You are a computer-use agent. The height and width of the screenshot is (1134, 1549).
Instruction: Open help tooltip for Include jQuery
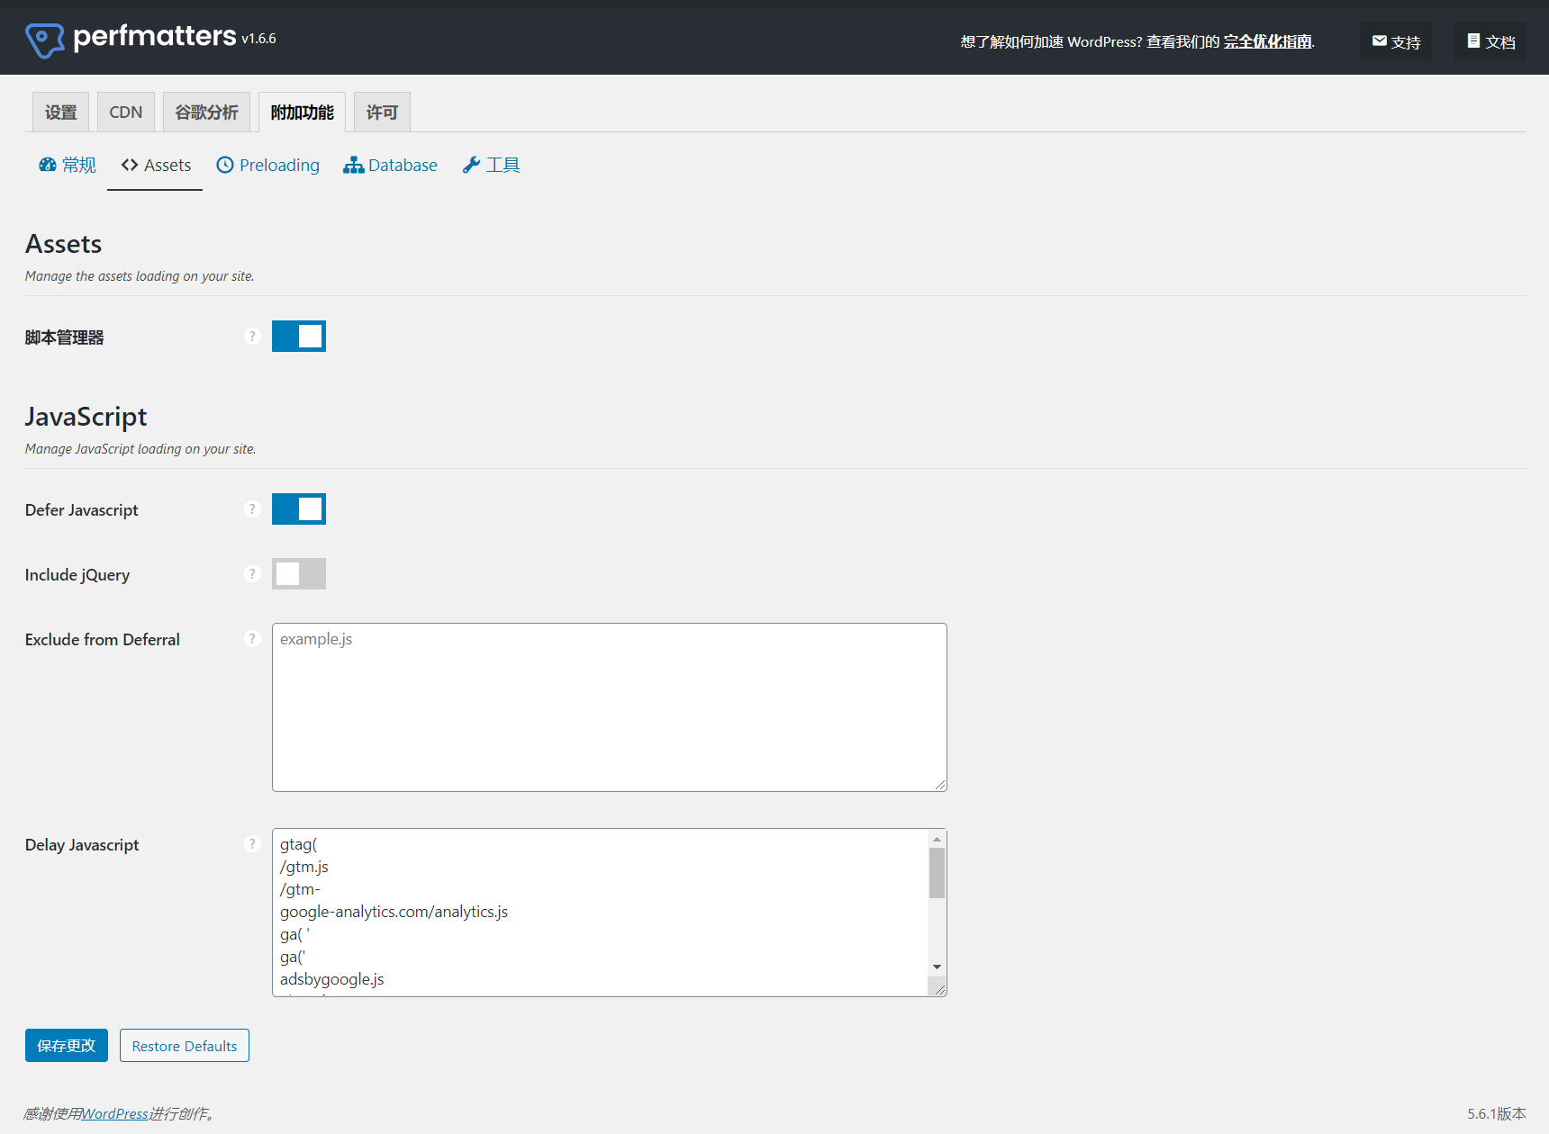click(252, 574)
